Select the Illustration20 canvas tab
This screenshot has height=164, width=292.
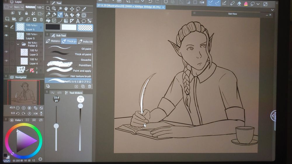[x=131, y=6]
